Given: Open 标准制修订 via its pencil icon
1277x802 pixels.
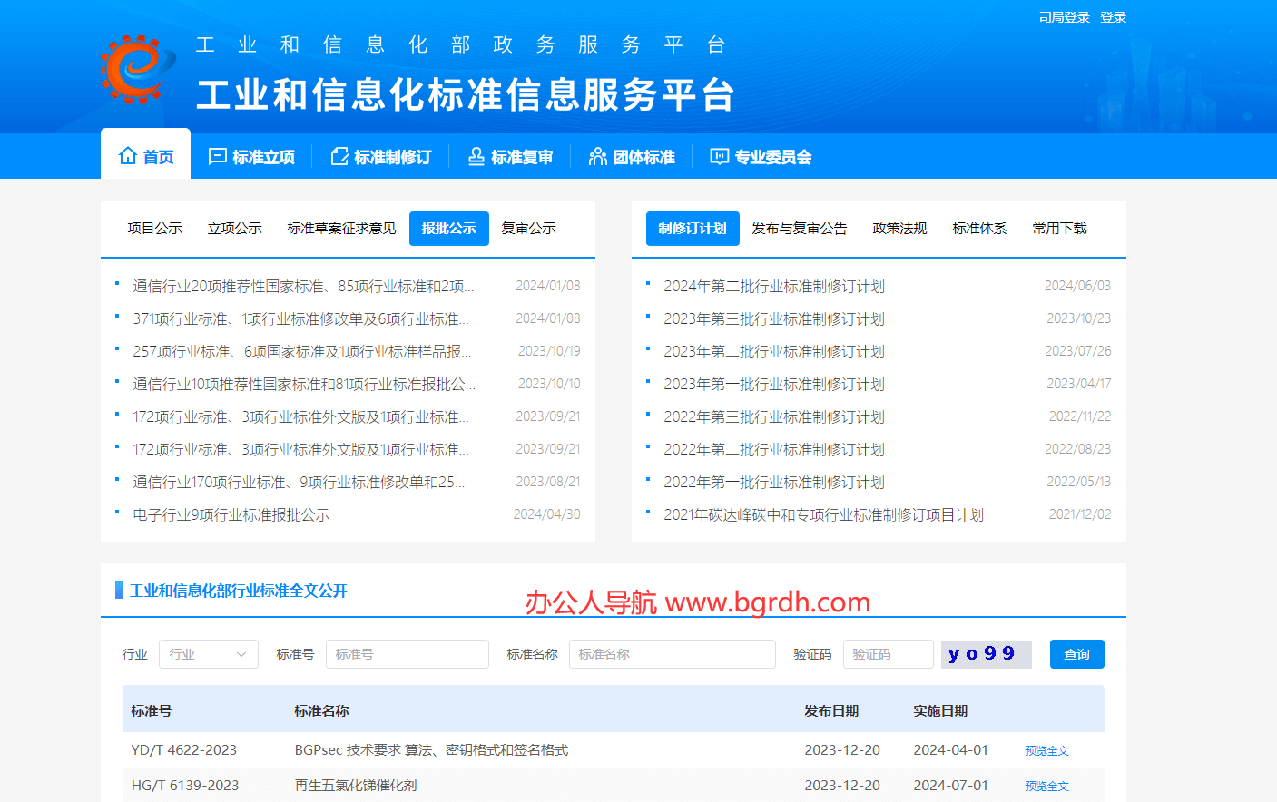Looking at the screenshot, I should point(338,155).
